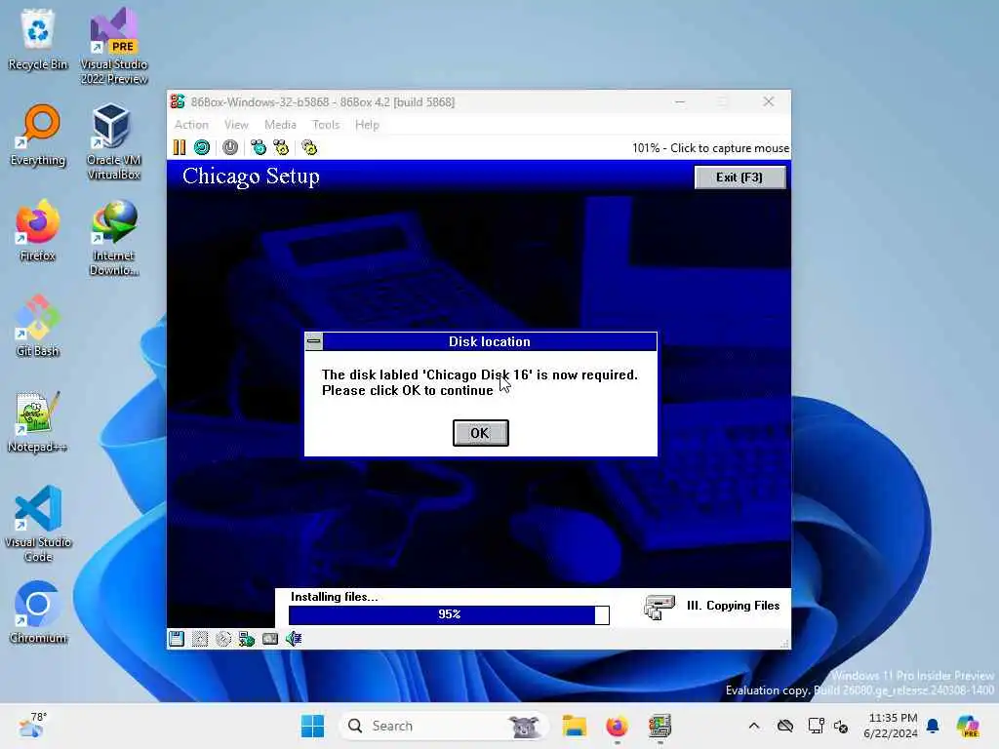Open the 86Box Tools menu

(326, 125)
